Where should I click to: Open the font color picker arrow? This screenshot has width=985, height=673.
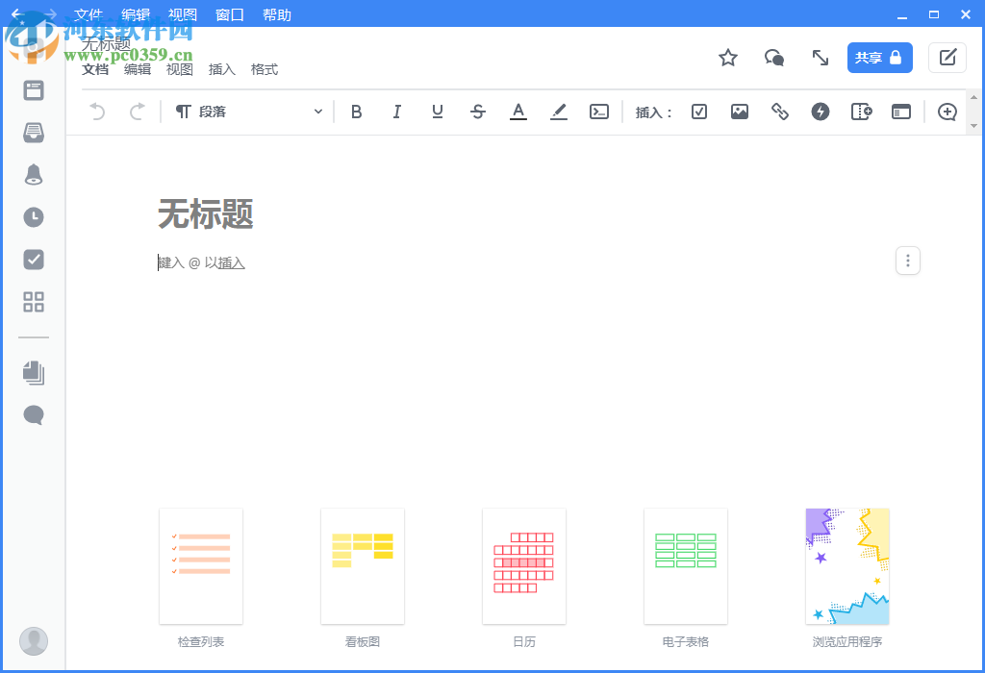pyautogui.click(x=518, y=112)
